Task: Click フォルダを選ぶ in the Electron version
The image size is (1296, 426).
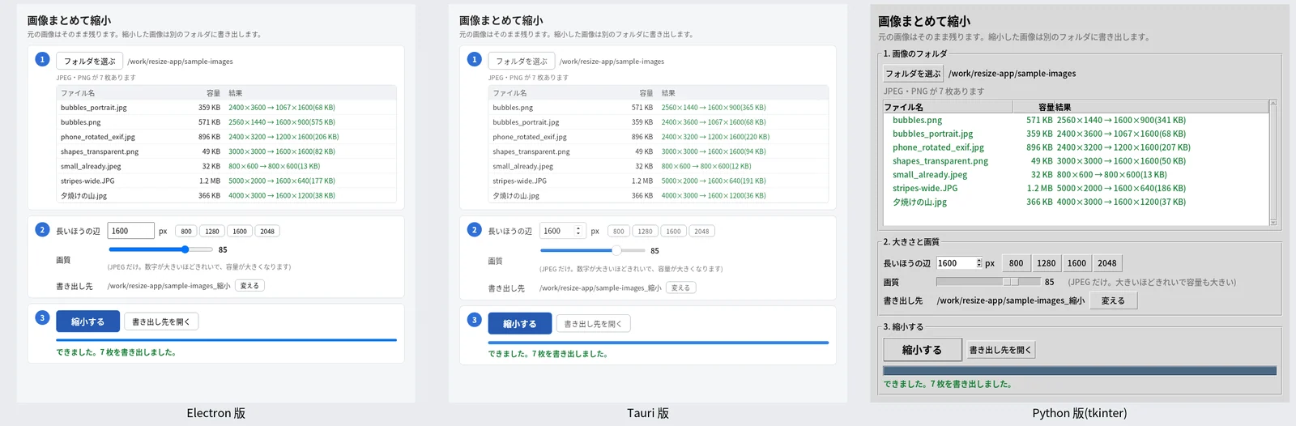Action: [x=89, y=61]
